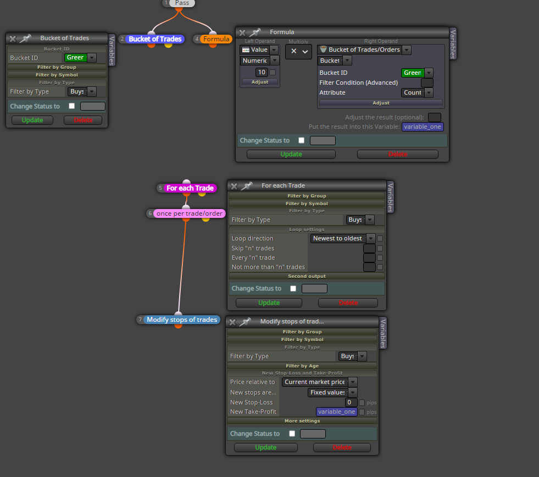Expand More settings in Modify stops panel

(x=302, y=421)
